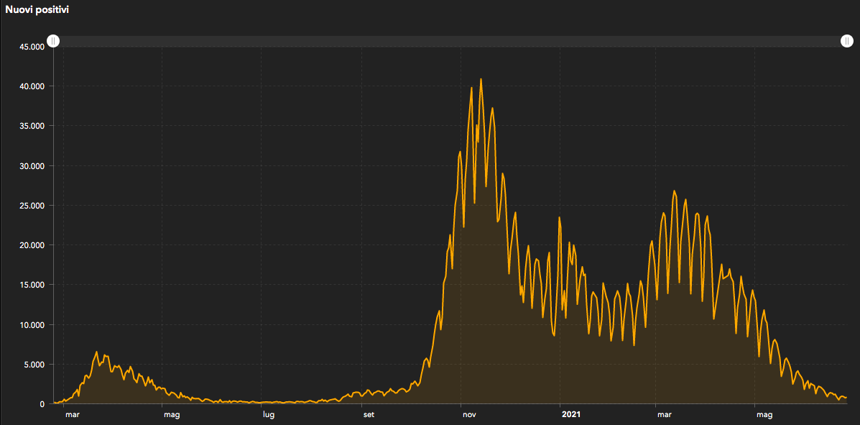Click the 'nov' month label on the x-axis

pos(469,414)
